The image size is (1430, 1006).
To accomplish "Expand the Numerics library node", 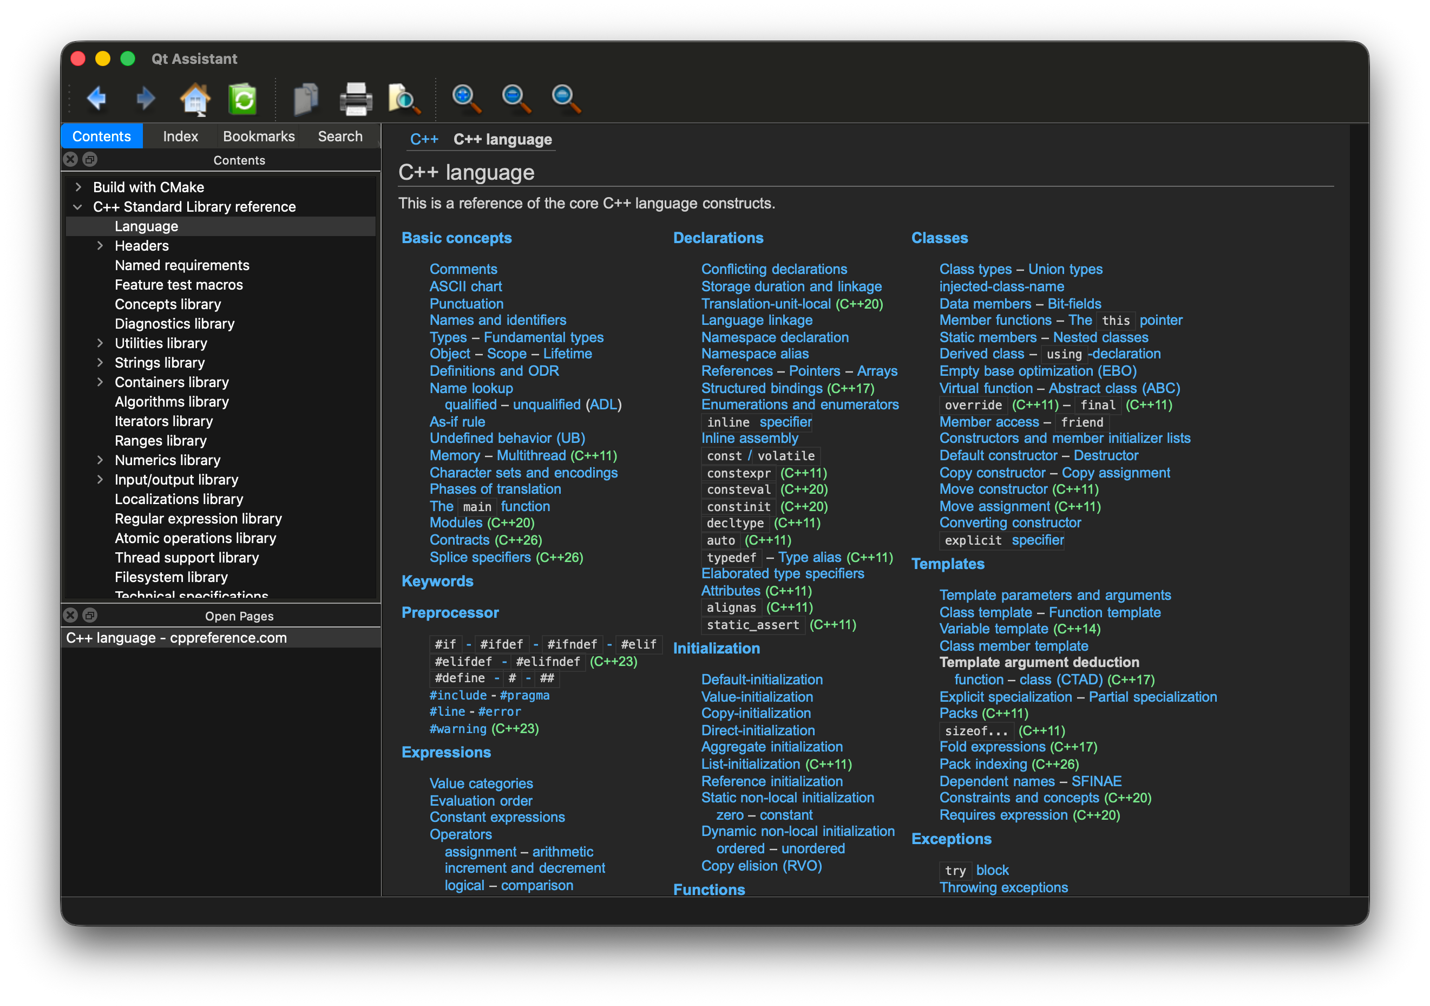I will click(x=100, y=460).
